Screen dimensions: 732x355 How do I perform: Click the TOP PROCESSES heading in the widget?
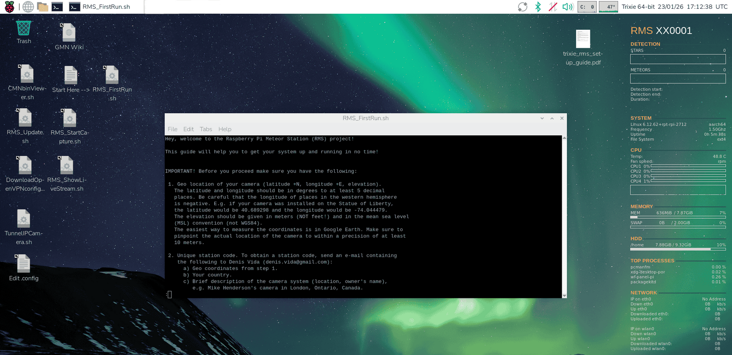pos(652,261)
